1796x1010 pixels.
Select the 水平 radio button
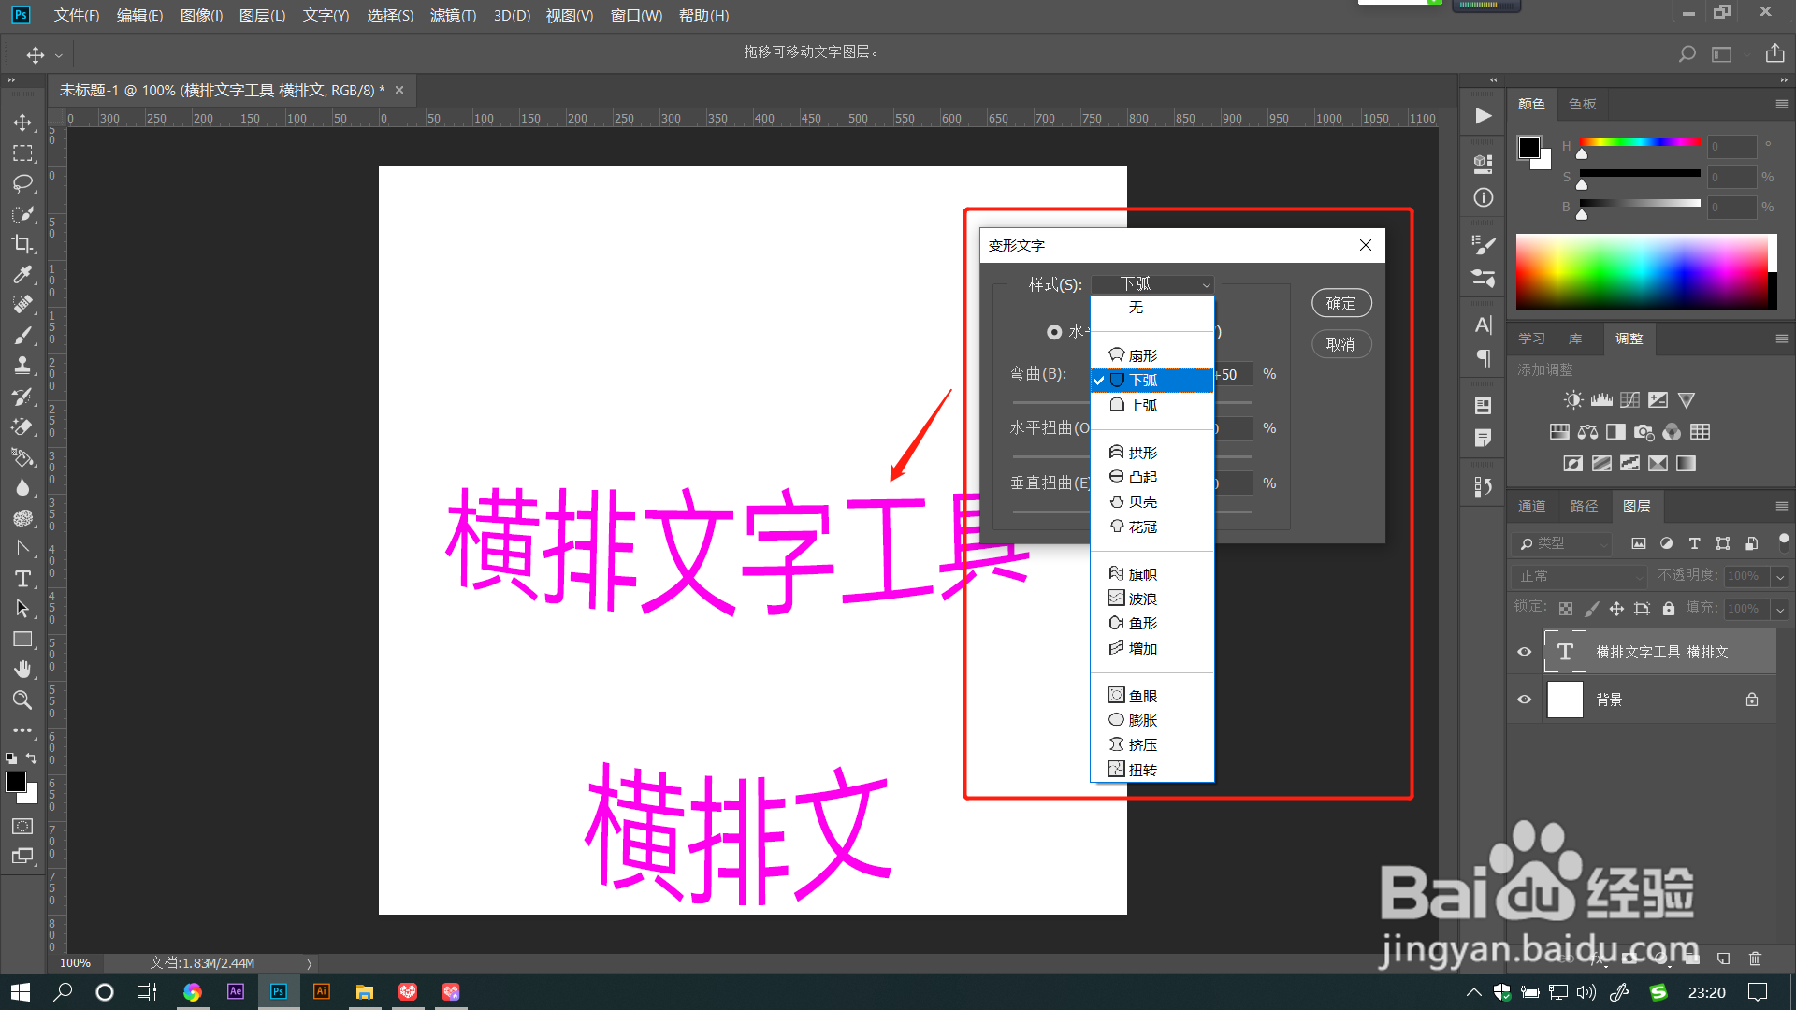(1054, 332)
